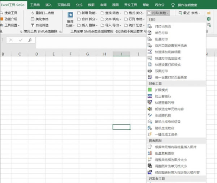The image size is (217, 183).
Task: Select 随机生成身份证号 option
Action: click(x=168, y=122)
